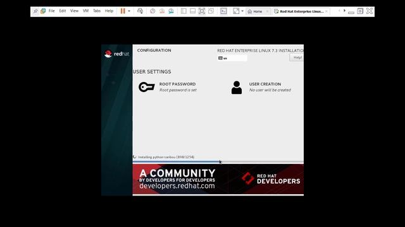Open the Edit menu
The width and height of the screenshot is (405, 227).
pos(63,11)
